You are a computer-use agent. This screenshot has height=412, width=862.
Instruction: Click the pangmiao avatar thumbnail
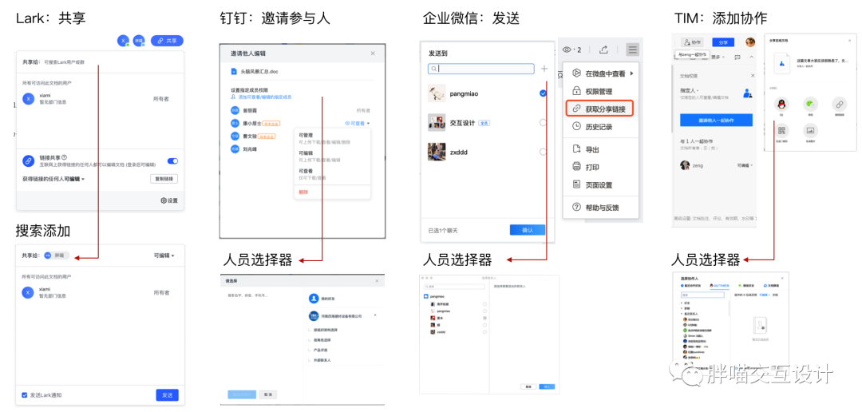[x=437, y=93]
